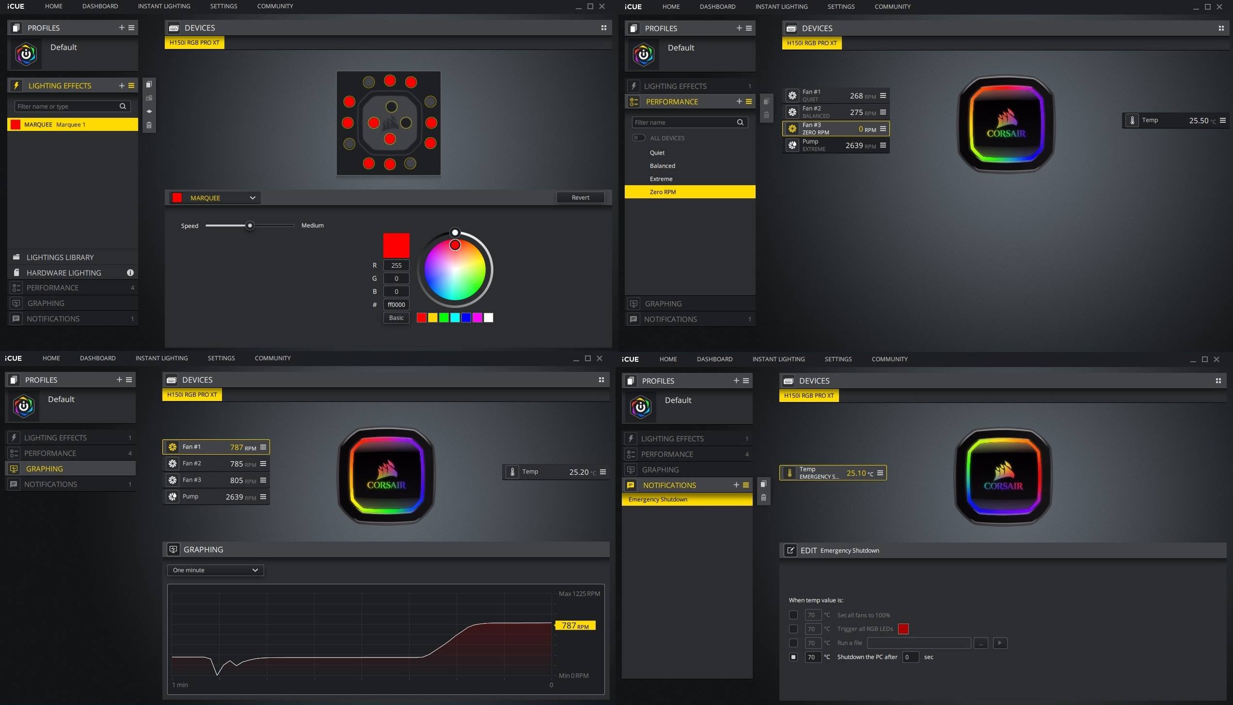Click the hex color field ff0000

396,304
